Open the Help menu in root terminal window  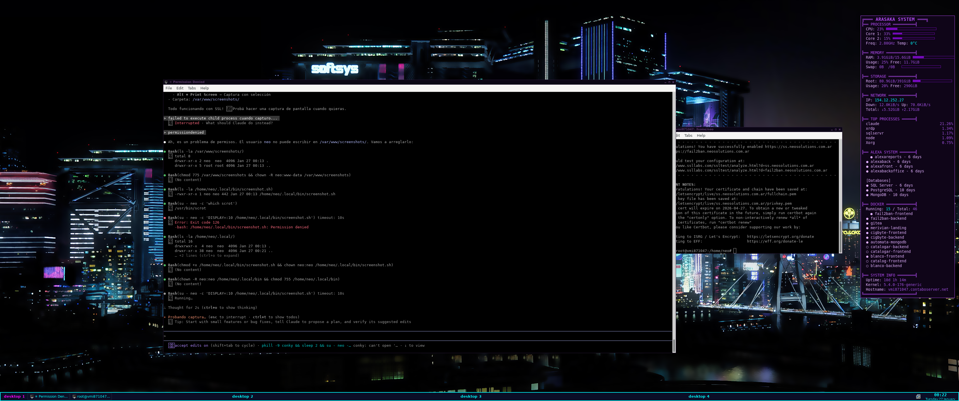701,135
